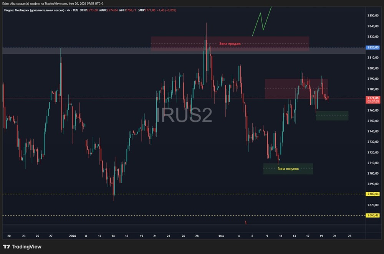
Task: Click the ОТКР 2773,60 open value
Action: point(89,10)
